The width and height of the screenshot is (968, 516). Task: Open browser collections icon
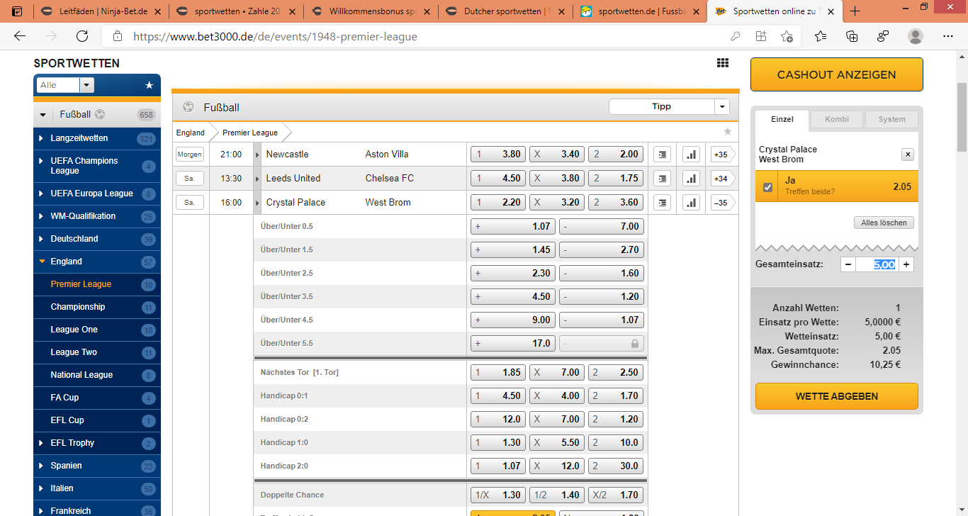[852, 36]
